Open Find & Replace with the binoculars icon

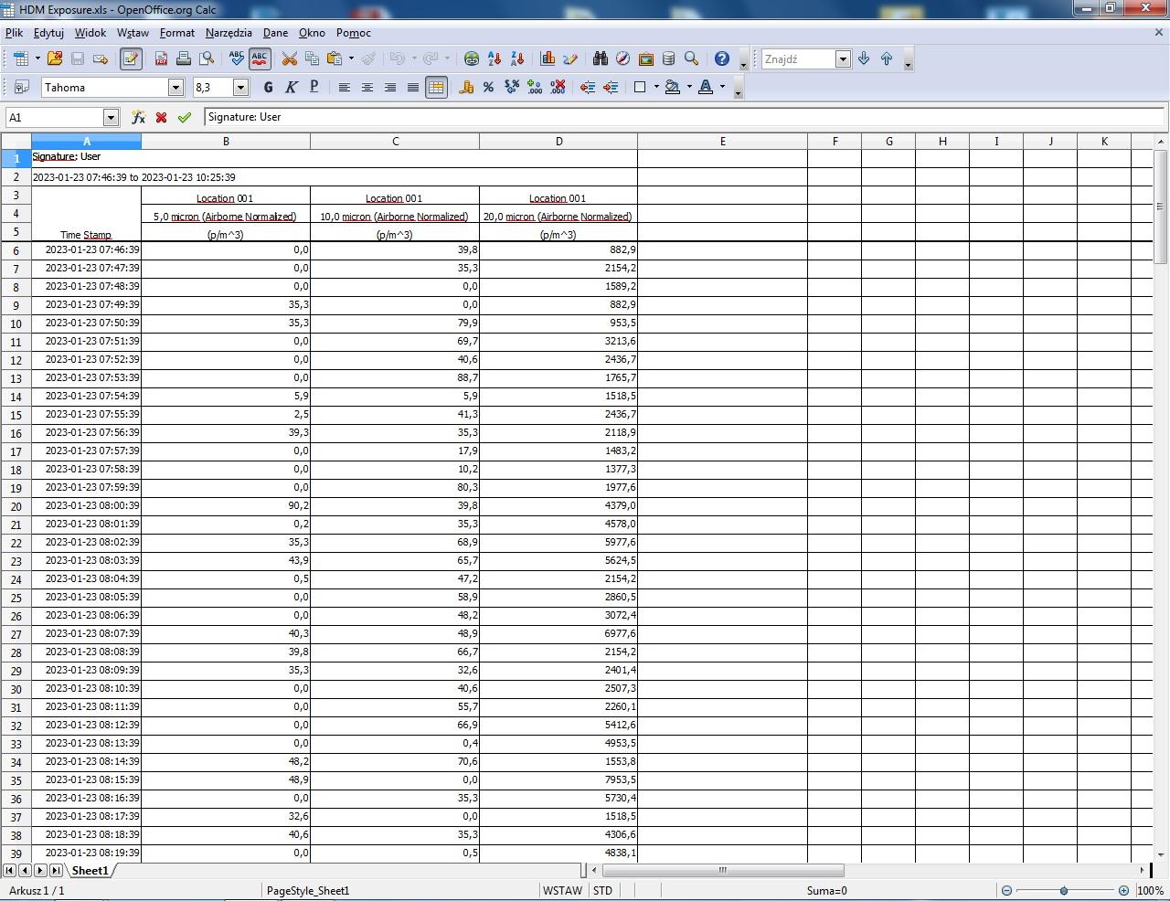pyautogui.click(x=600, y=59)
